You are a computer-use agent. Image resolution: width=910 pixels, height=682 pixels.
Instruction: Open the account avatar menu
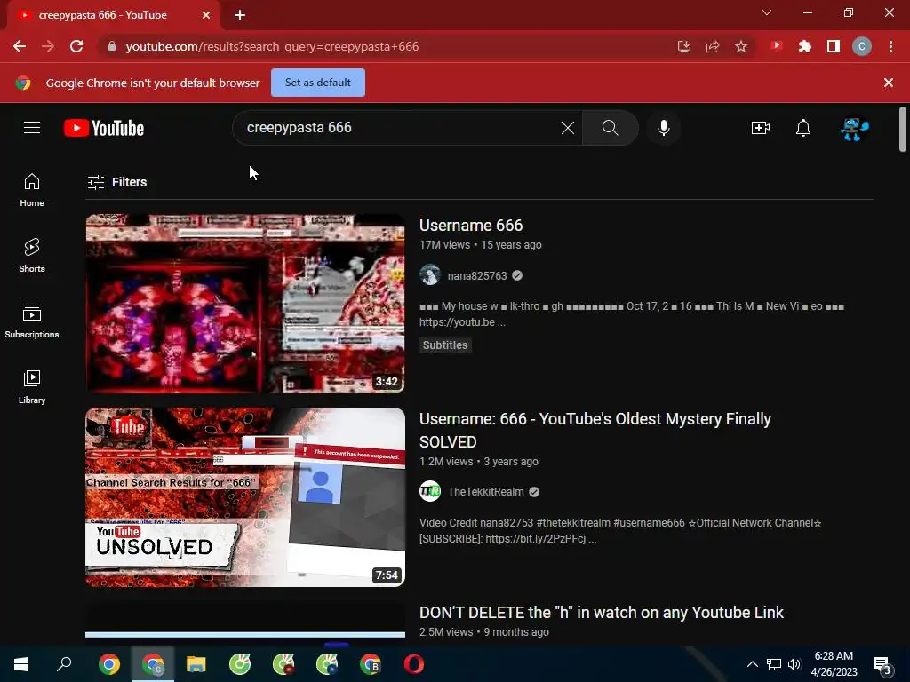(855, 128)
